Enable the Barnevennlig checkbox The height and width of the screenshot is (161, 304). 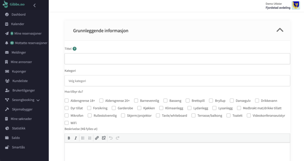click(x=136, y=101)
